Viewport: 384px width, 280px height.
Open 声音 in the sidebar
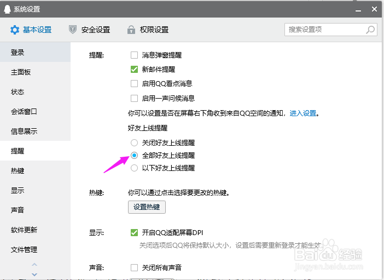[35, 210]
